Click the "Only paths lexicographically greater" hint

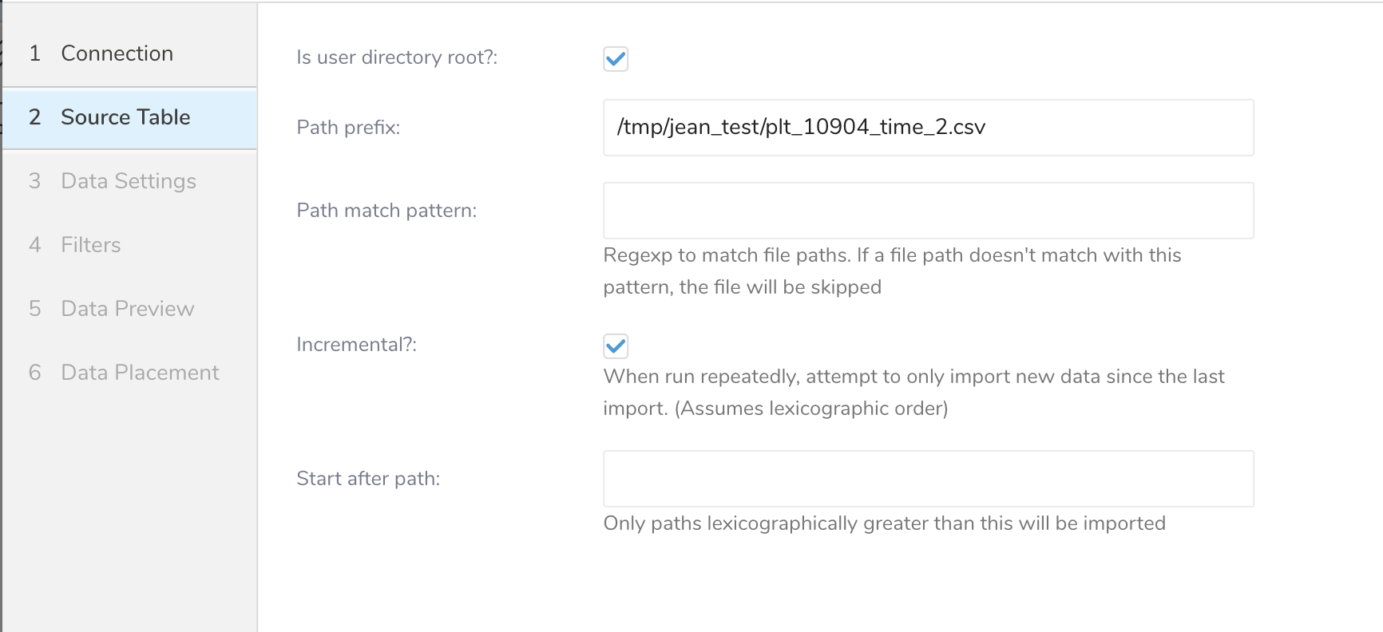(x=884, y=523)
